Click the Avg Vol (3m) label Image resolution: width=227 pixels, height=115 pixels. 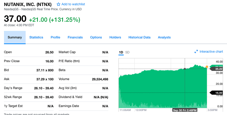pos(68,88)
